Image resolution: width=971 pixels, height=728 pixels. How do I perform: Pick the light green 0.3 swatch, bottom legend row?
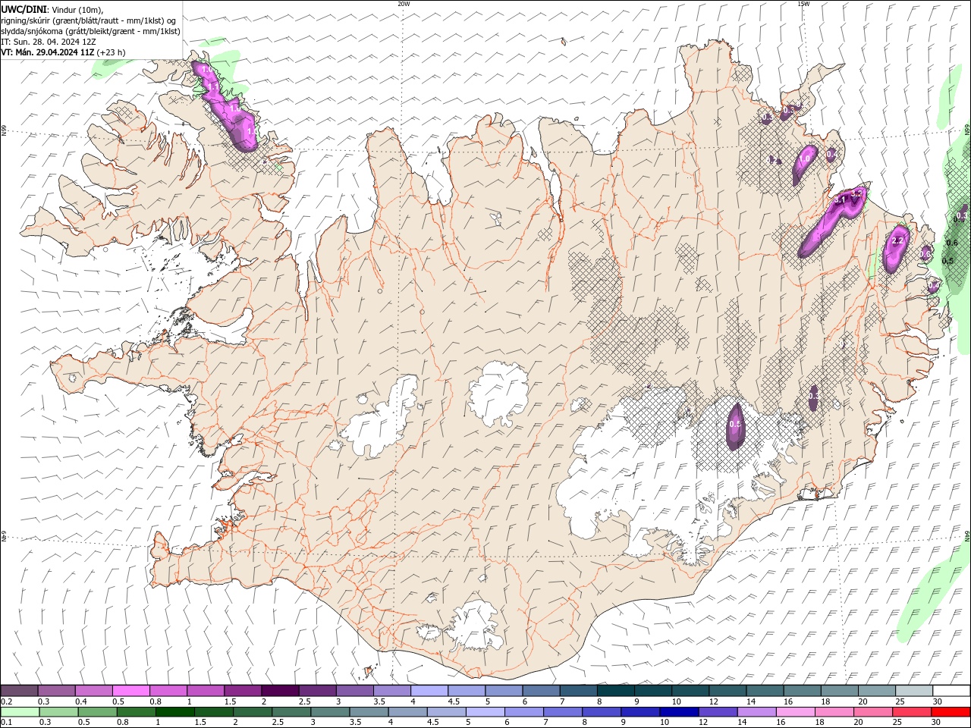click(58, 711)
